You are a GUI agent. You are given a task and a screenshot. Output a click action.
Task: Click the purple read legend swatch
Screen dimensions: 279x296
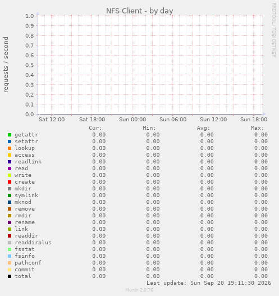point(10,169)
